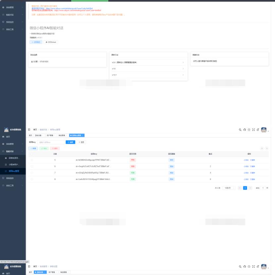Open the 10条/页 page size dropdown

coord(229,188)
